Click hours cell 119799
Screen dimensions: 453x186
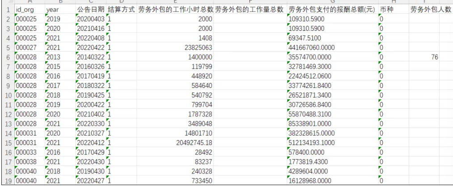(175, 66)
